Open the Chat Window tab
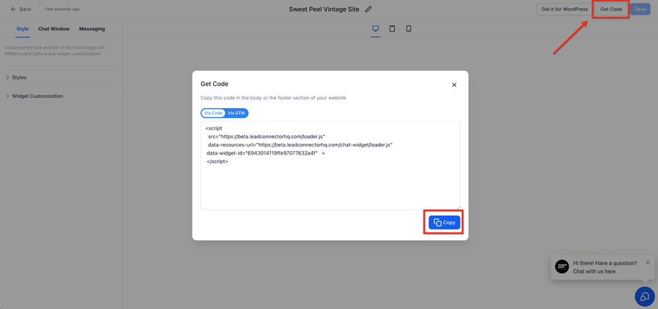This screenshot has width=658, height=309. click(x=54, y=29)
